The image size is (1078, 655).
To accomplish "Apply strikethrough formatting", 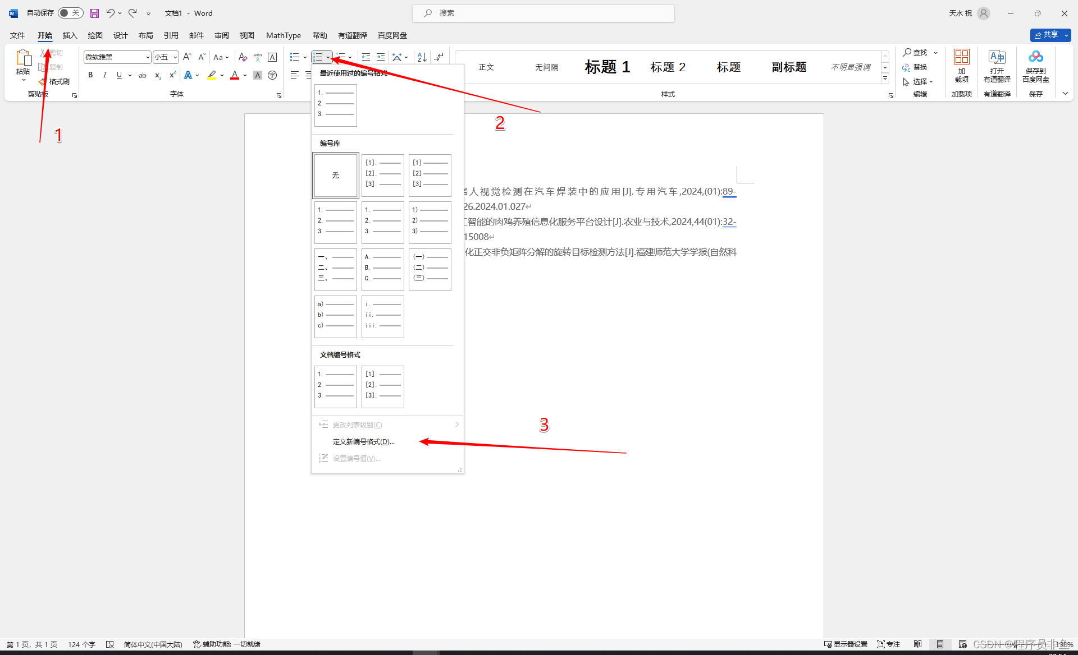I will (x=143, y=75).
